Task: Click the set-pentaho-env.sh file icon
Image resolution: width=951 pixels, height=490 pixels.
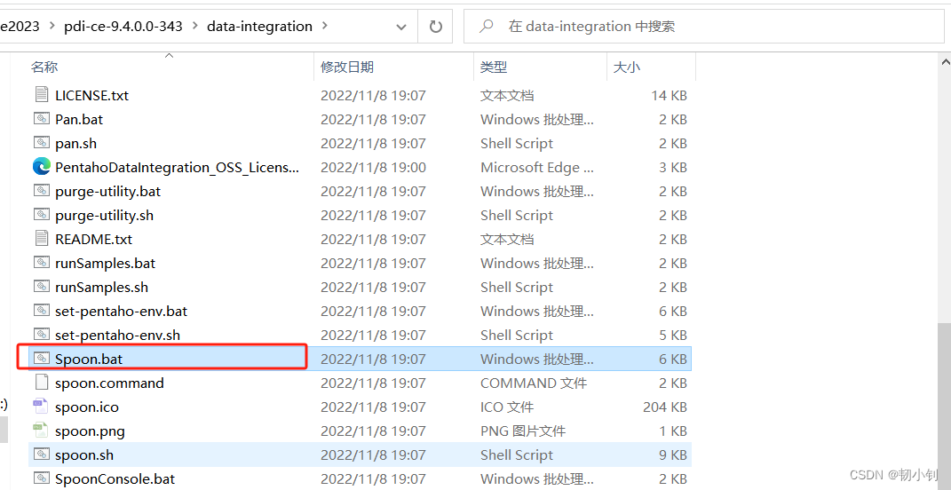Action: coord(41,335)
